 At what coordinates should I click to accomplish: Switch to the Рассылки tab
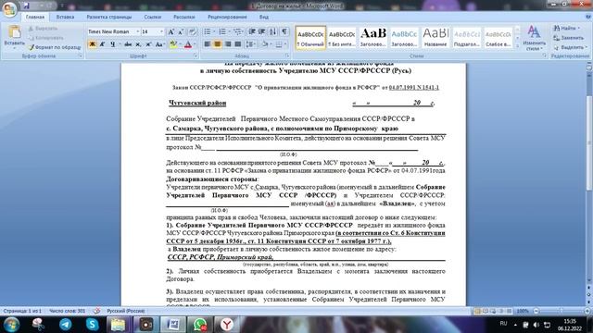(184, 17)
